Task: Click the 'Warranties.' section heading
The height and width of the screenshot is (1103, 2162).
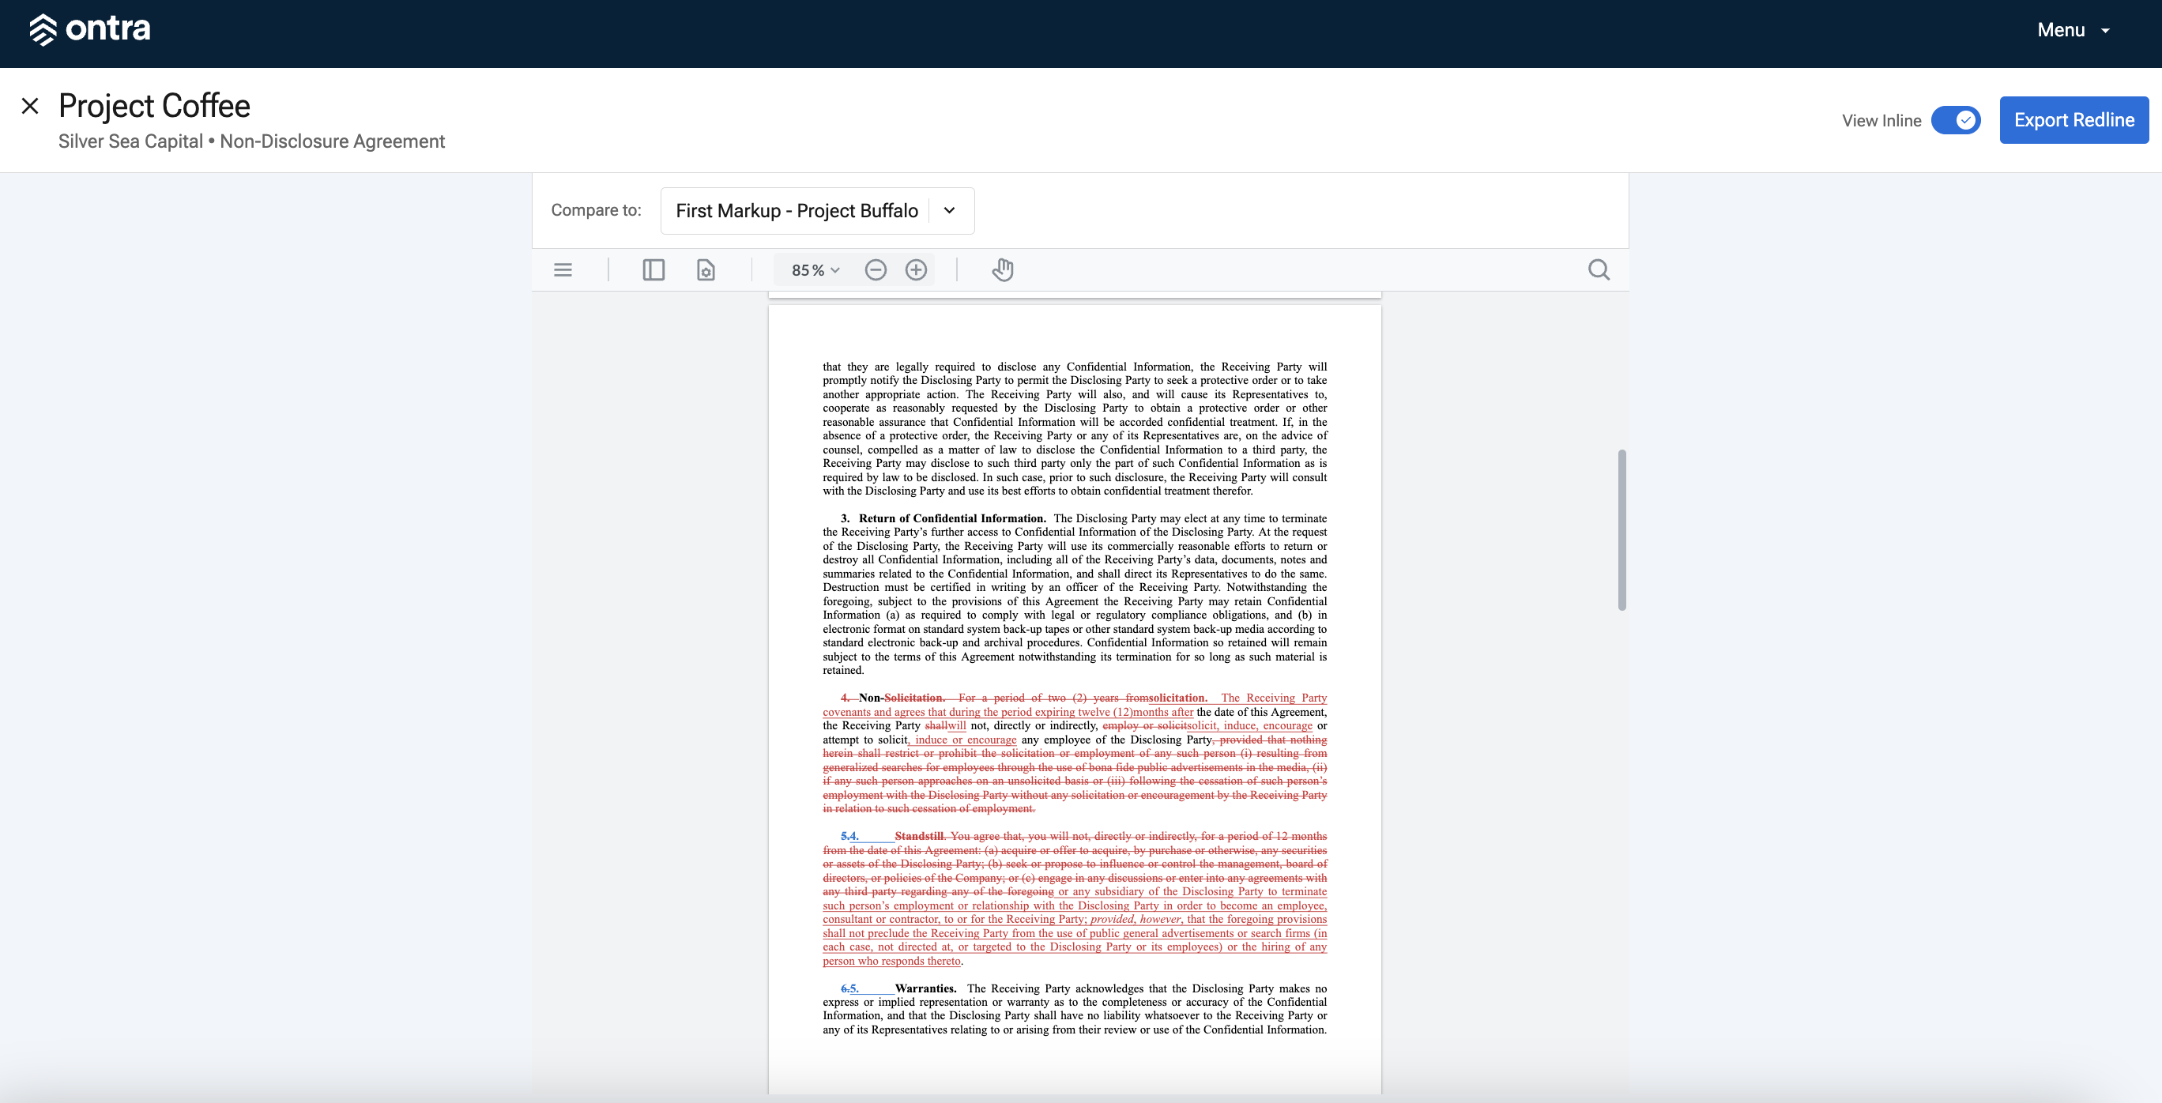Action: pos(926,989)
